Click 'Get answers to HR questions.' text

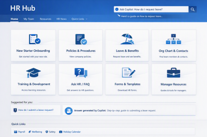pyautogui.click(x=80, y=90)
